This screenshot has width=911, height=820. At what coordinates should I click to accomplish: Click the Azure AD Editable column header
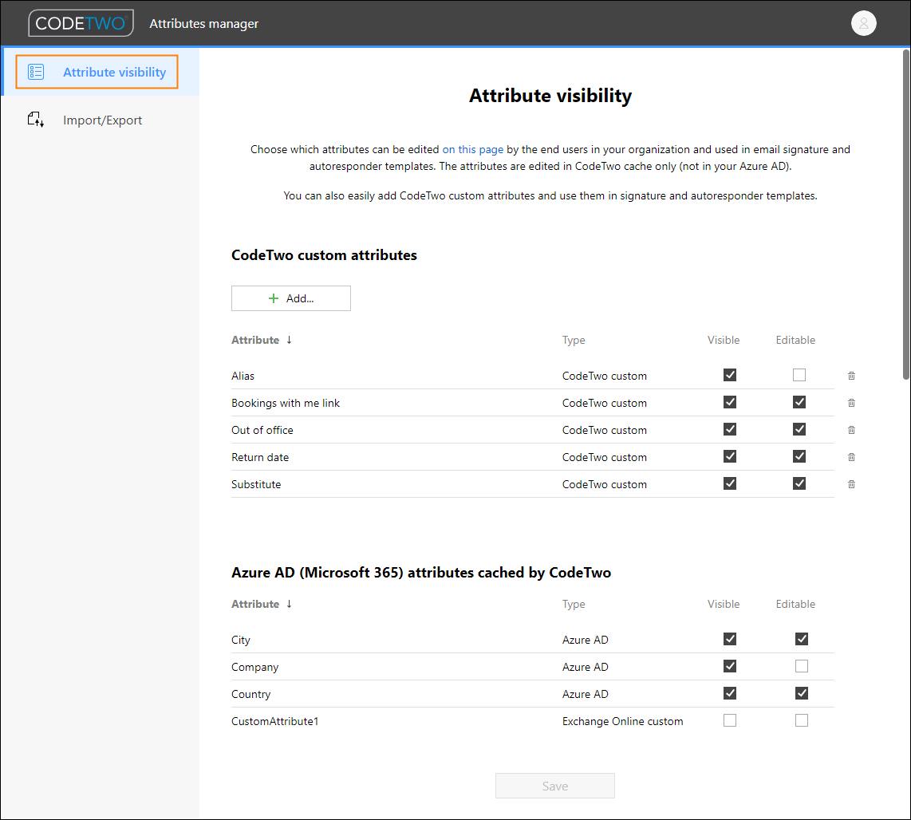[795, 604]
